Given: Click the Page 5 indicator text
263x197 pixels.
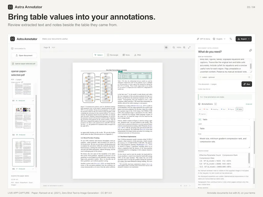Looking at the screenshot, I should (x=47, y=47).
